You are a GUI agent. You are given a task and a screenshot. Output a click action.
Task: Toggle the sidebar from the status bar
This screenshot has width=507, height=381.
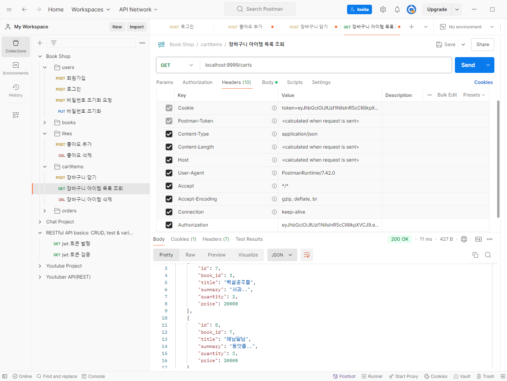(5, 376)
